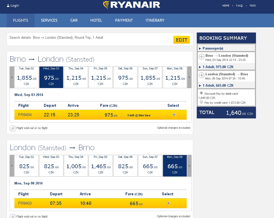Click the yellow EDIT button
The image size is (274, 218).
[182, 40]
